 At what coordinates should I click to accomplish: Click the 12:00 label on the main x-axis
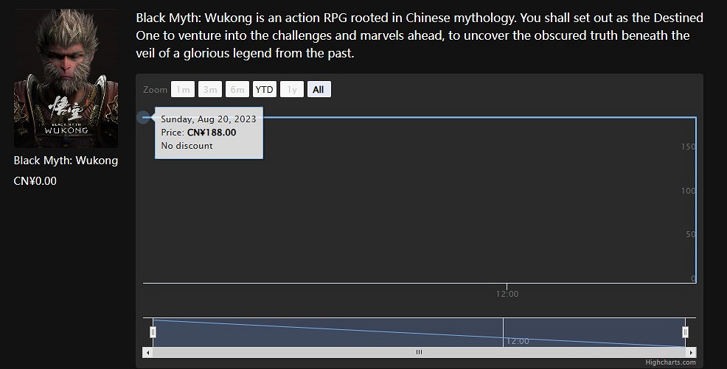click(x=507, y=294)
